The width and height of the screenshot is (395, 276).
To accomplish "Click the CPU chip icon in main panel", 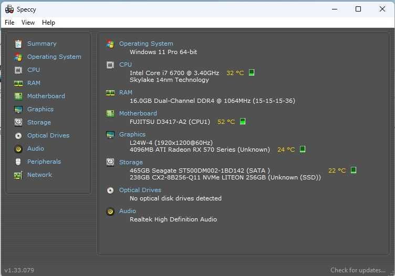I will pos(110,65).
